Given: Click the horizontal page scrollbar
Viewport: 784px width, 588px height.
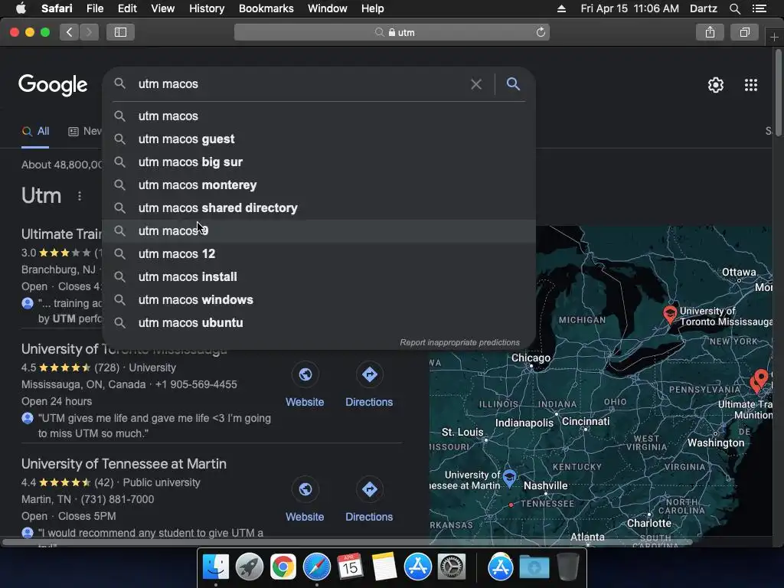Looking at the screenshot, I should pos(348,542).
